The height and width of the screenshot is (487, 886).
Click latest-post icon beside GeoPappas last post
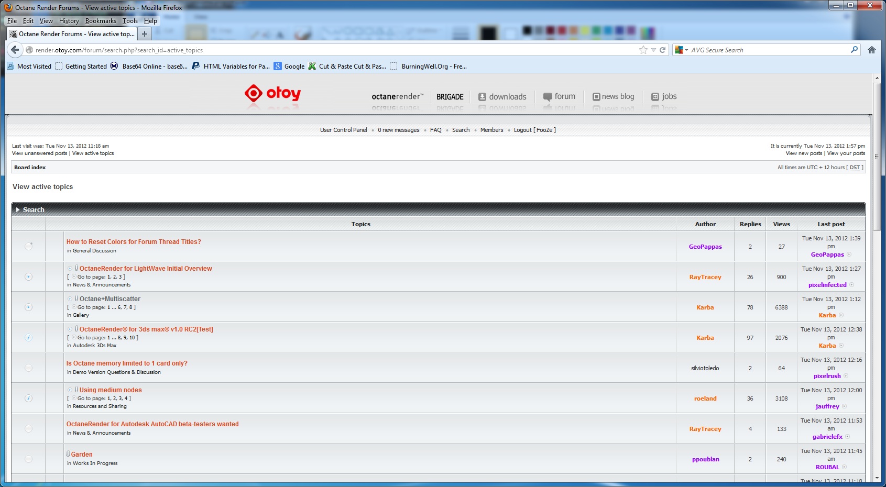[849, 254]
